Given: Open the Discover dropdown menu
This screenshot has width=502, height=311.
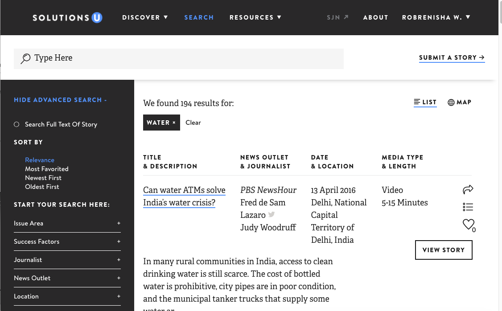Looking at the screenshot, I should pos(145,17).
